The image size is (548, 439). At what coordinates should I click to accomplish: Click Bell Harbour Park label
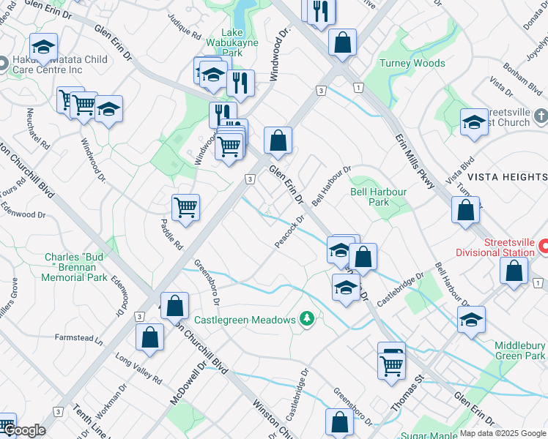(x=379, y=197)
